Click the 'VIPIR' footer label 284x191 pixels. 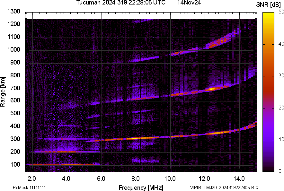click(x=195, y=187)
